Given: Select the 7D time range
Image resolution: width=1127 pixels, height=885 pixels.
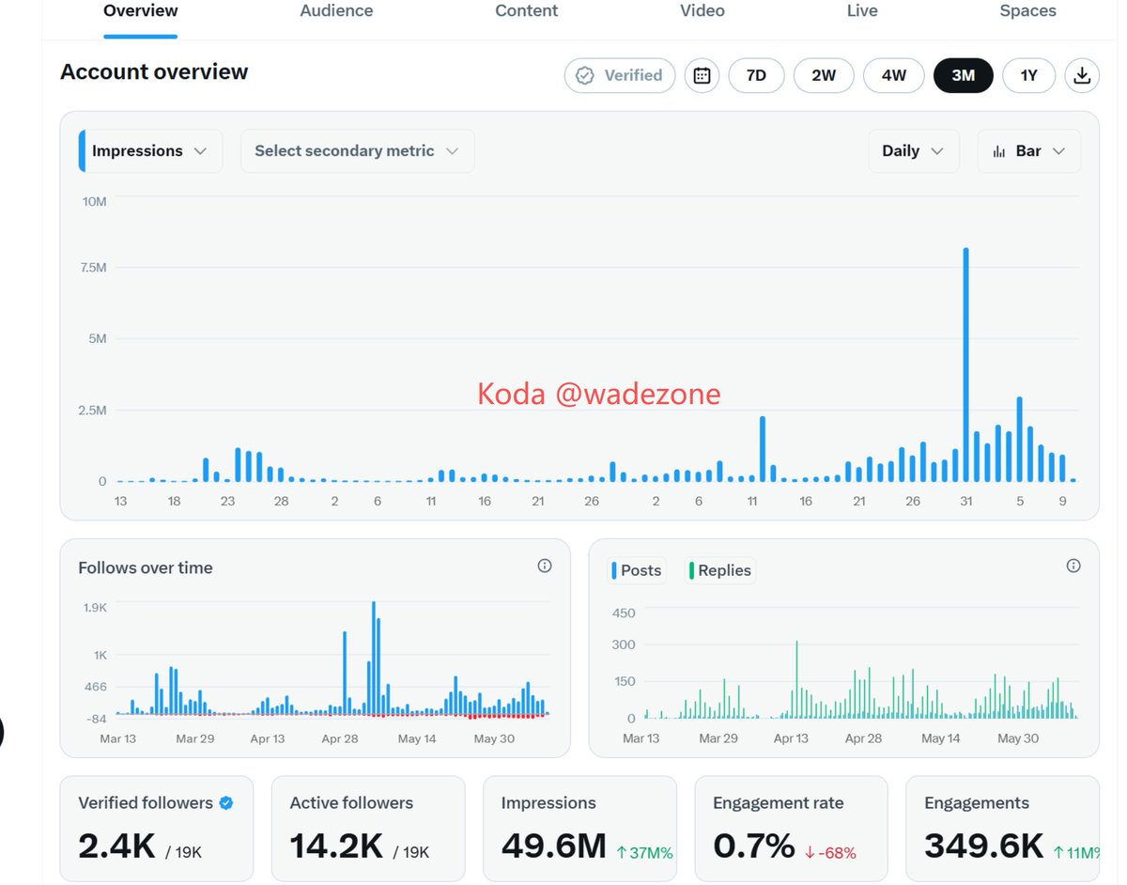Looking at the screenshot, I should (756, 76).
